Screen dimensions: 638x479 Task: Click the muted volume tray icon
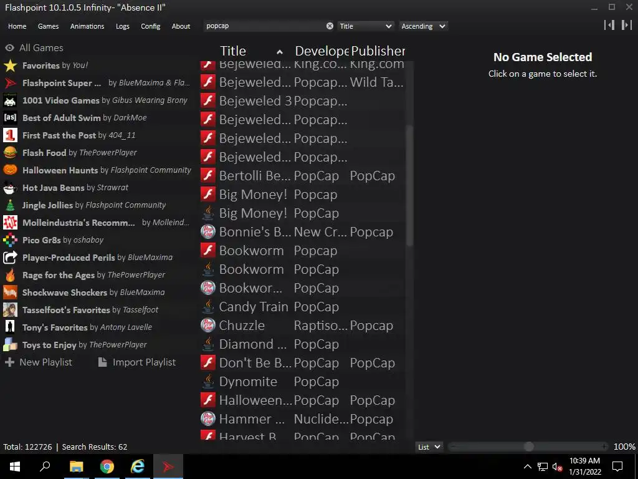557,467
